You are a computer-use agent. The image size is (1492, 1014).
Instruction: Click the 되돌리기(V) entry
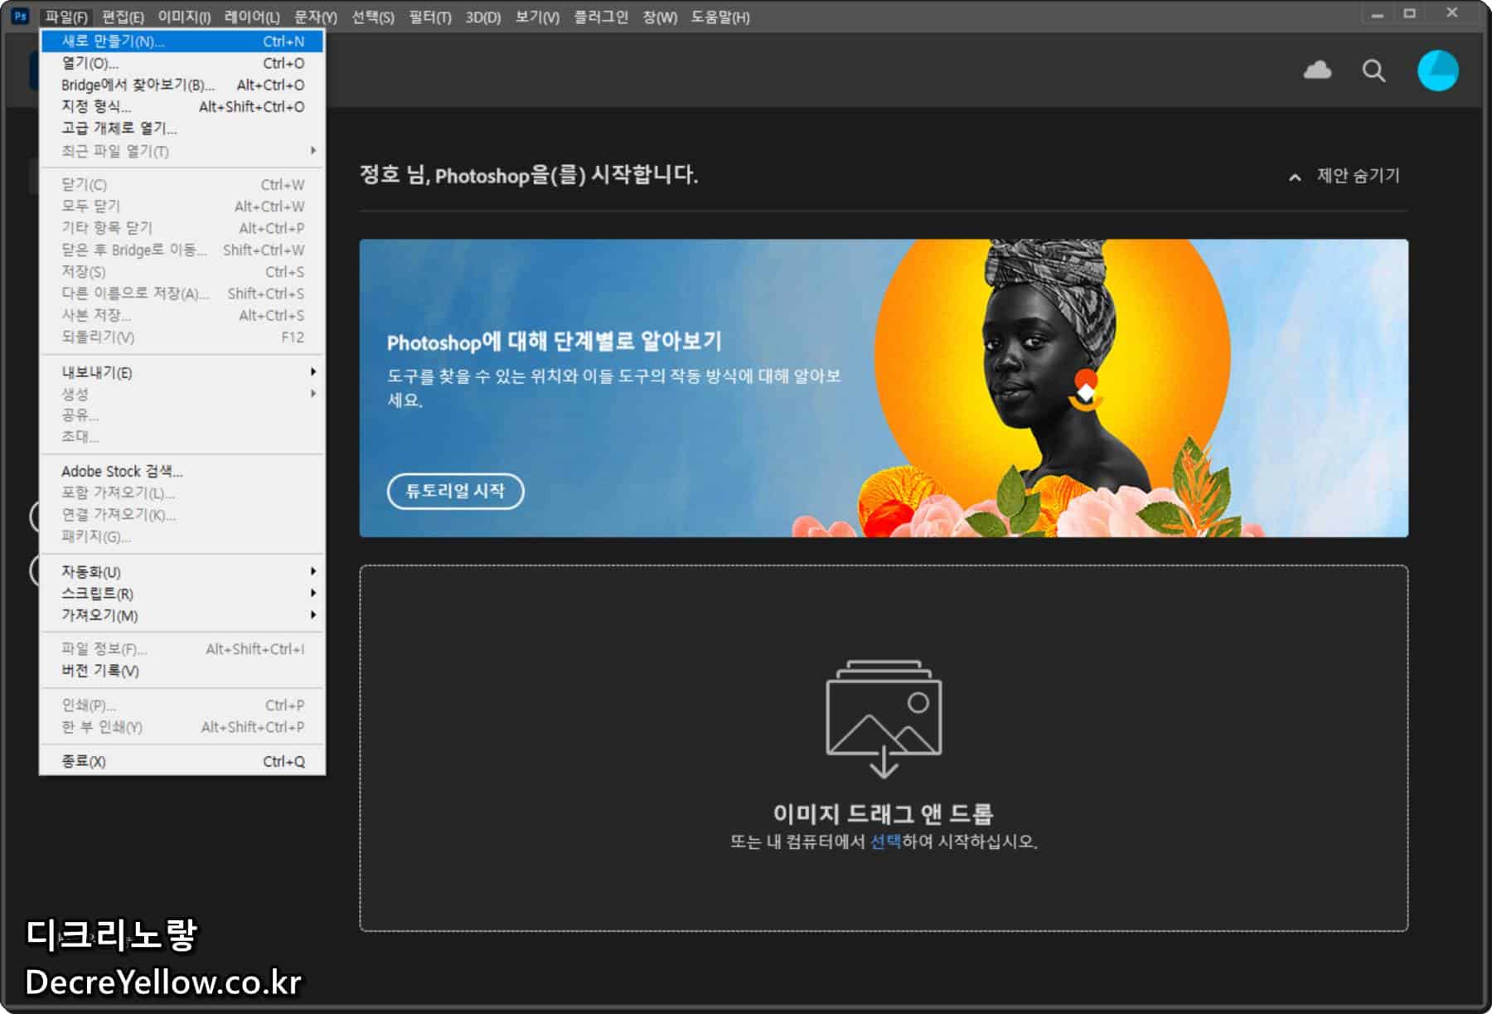pyautogui.click(x=182, y=337)
